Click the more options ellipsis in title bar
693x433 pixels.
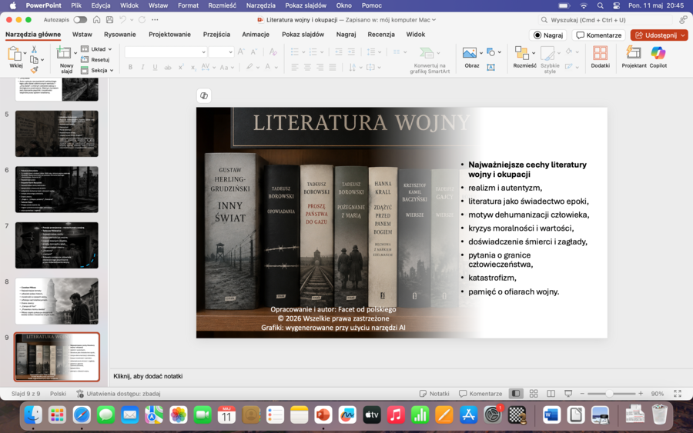155,20
